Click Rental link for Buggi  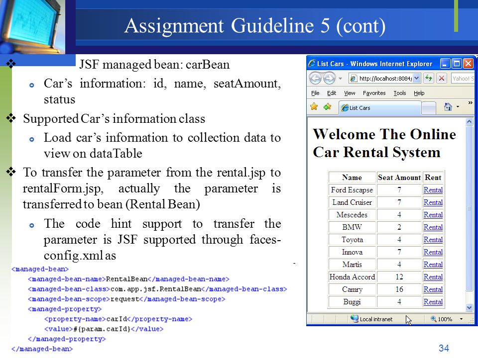click(433, 302)
